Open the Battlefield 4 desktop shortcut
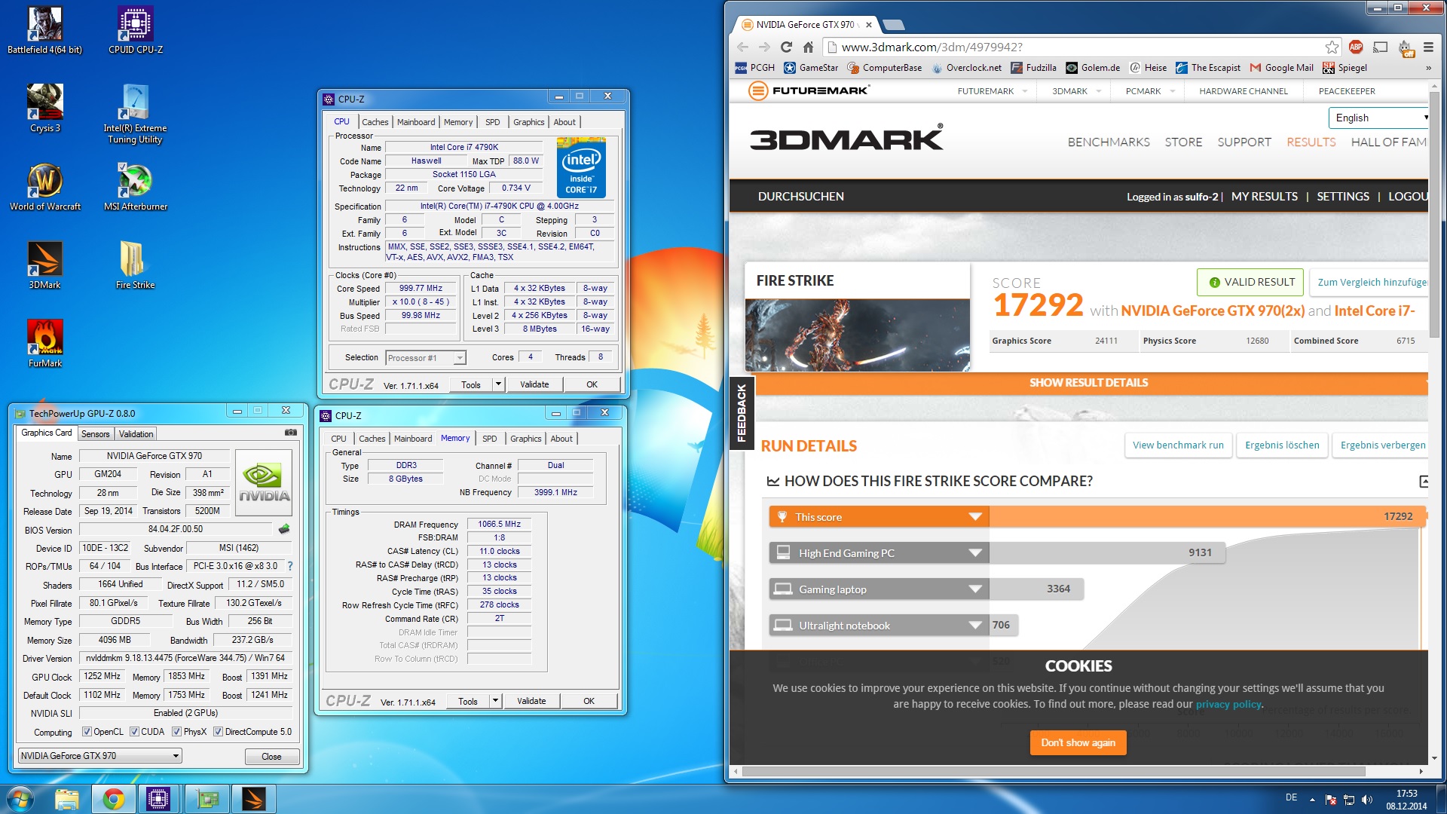This screenshot has width=1447, height=814. pyautogui.click(x=44, y=30)
